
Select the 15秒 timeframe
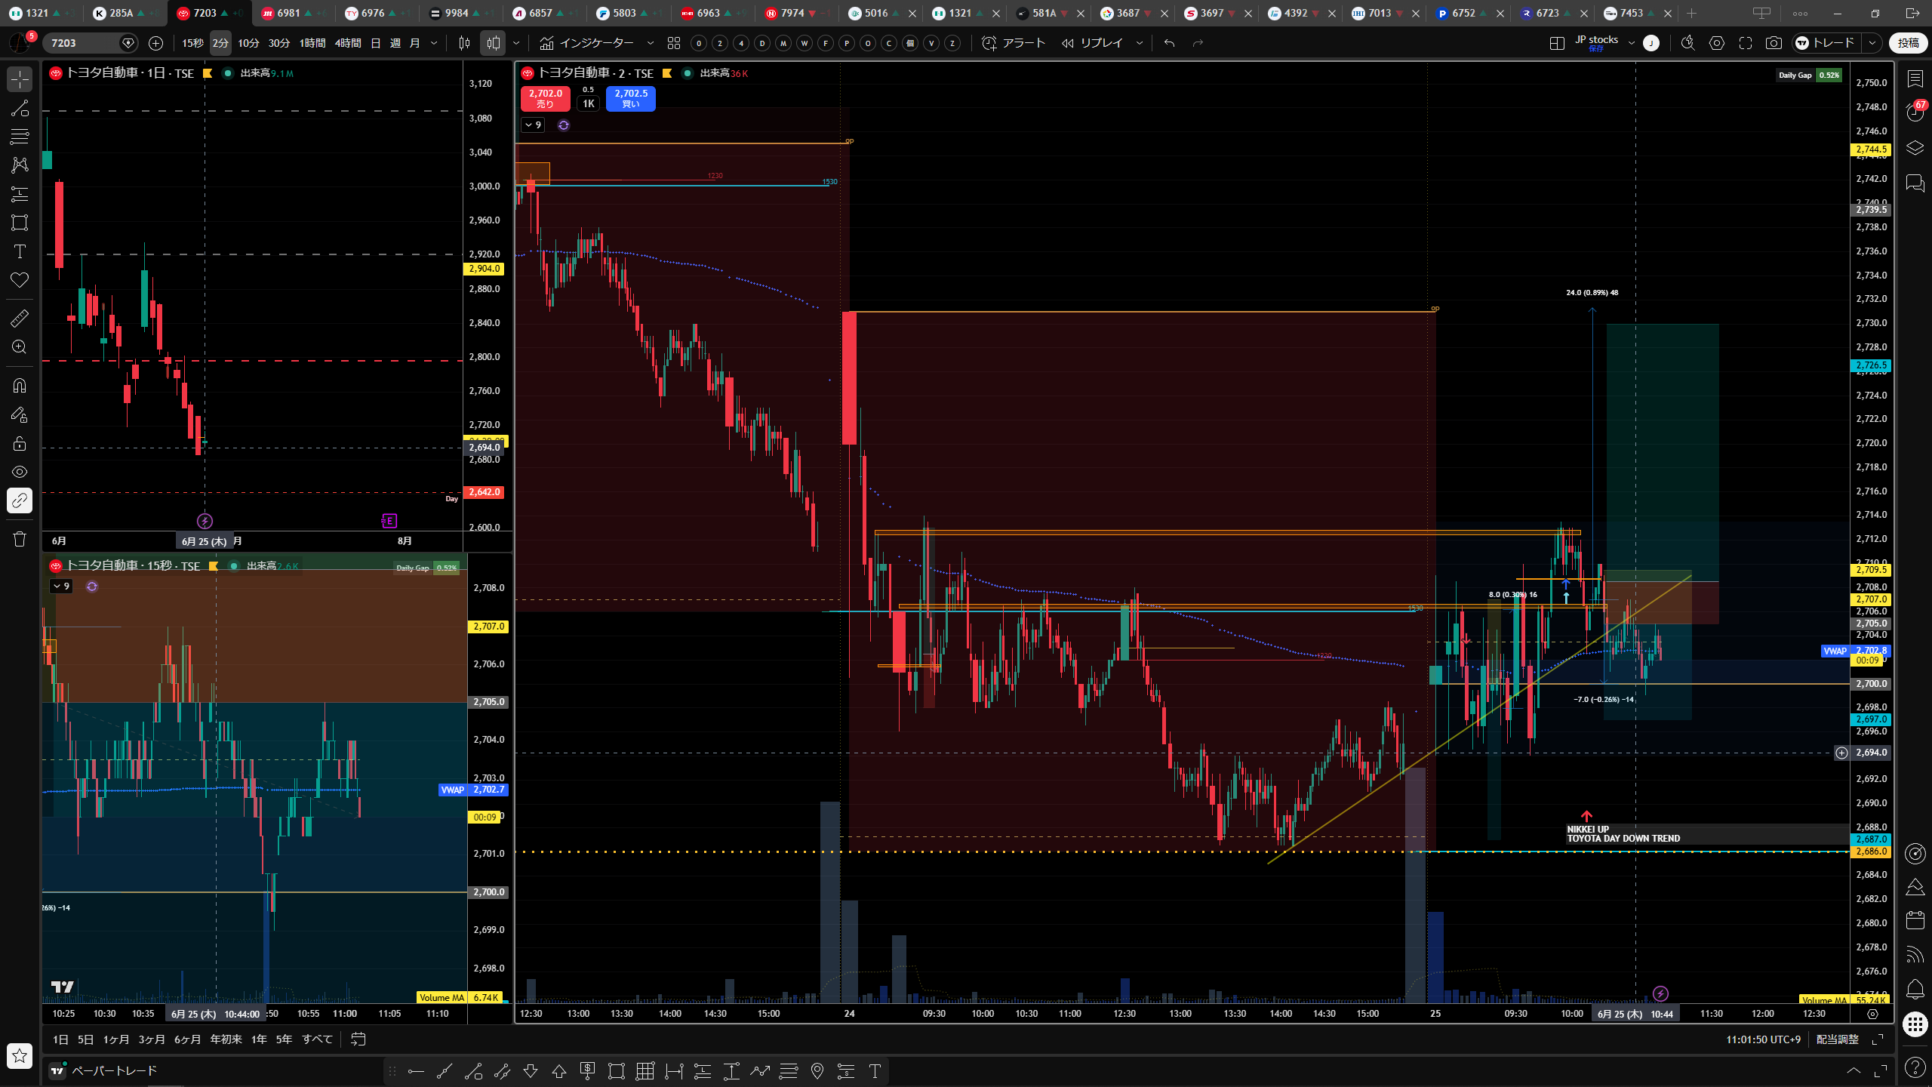pyautogui.click(x=192, y=43)
